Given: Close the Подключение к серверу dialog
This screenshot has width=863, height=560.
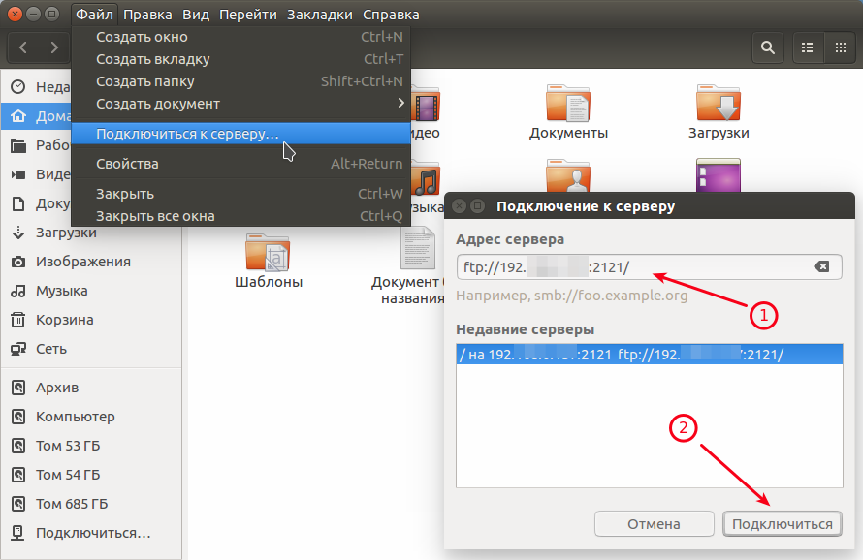Looking at the screenshot, I should pos(459,206).
